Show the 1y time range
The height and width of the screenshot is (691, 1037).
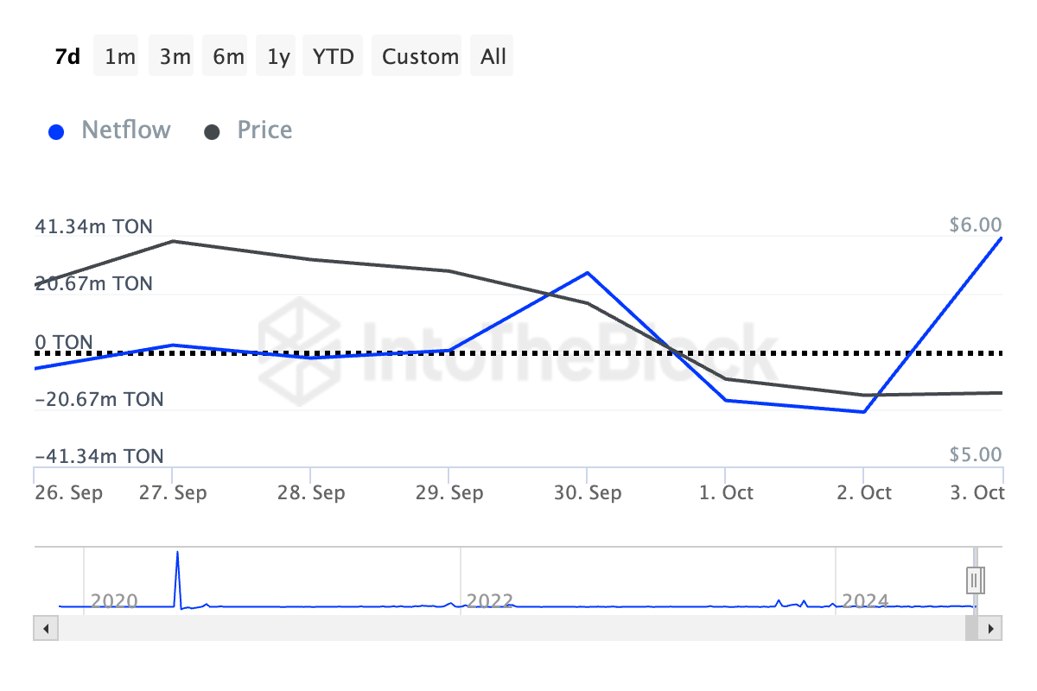(278, 56)
